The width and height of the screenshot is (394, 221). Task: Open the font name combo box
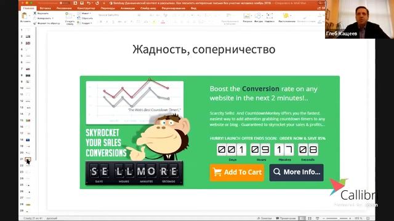coord(116,15)
